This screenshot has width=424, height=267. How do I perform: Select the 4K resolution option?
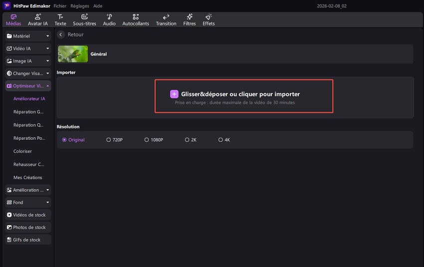point(224,140)
